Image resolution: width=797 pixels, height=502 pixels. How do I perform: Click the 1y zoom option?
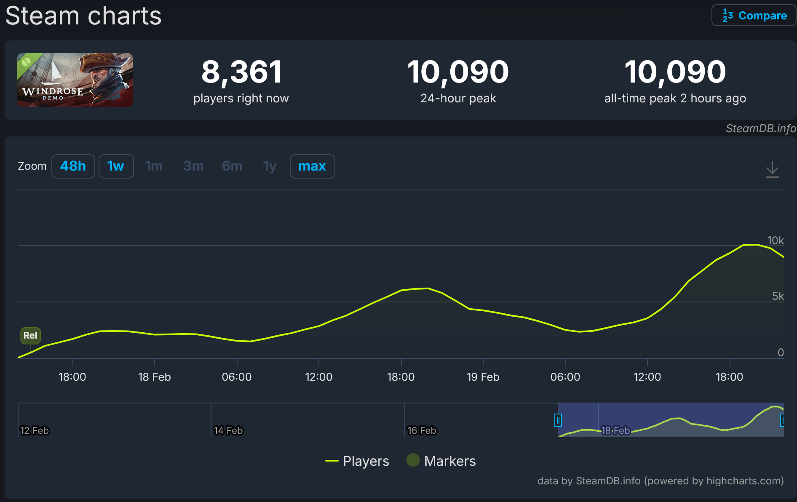270,166
